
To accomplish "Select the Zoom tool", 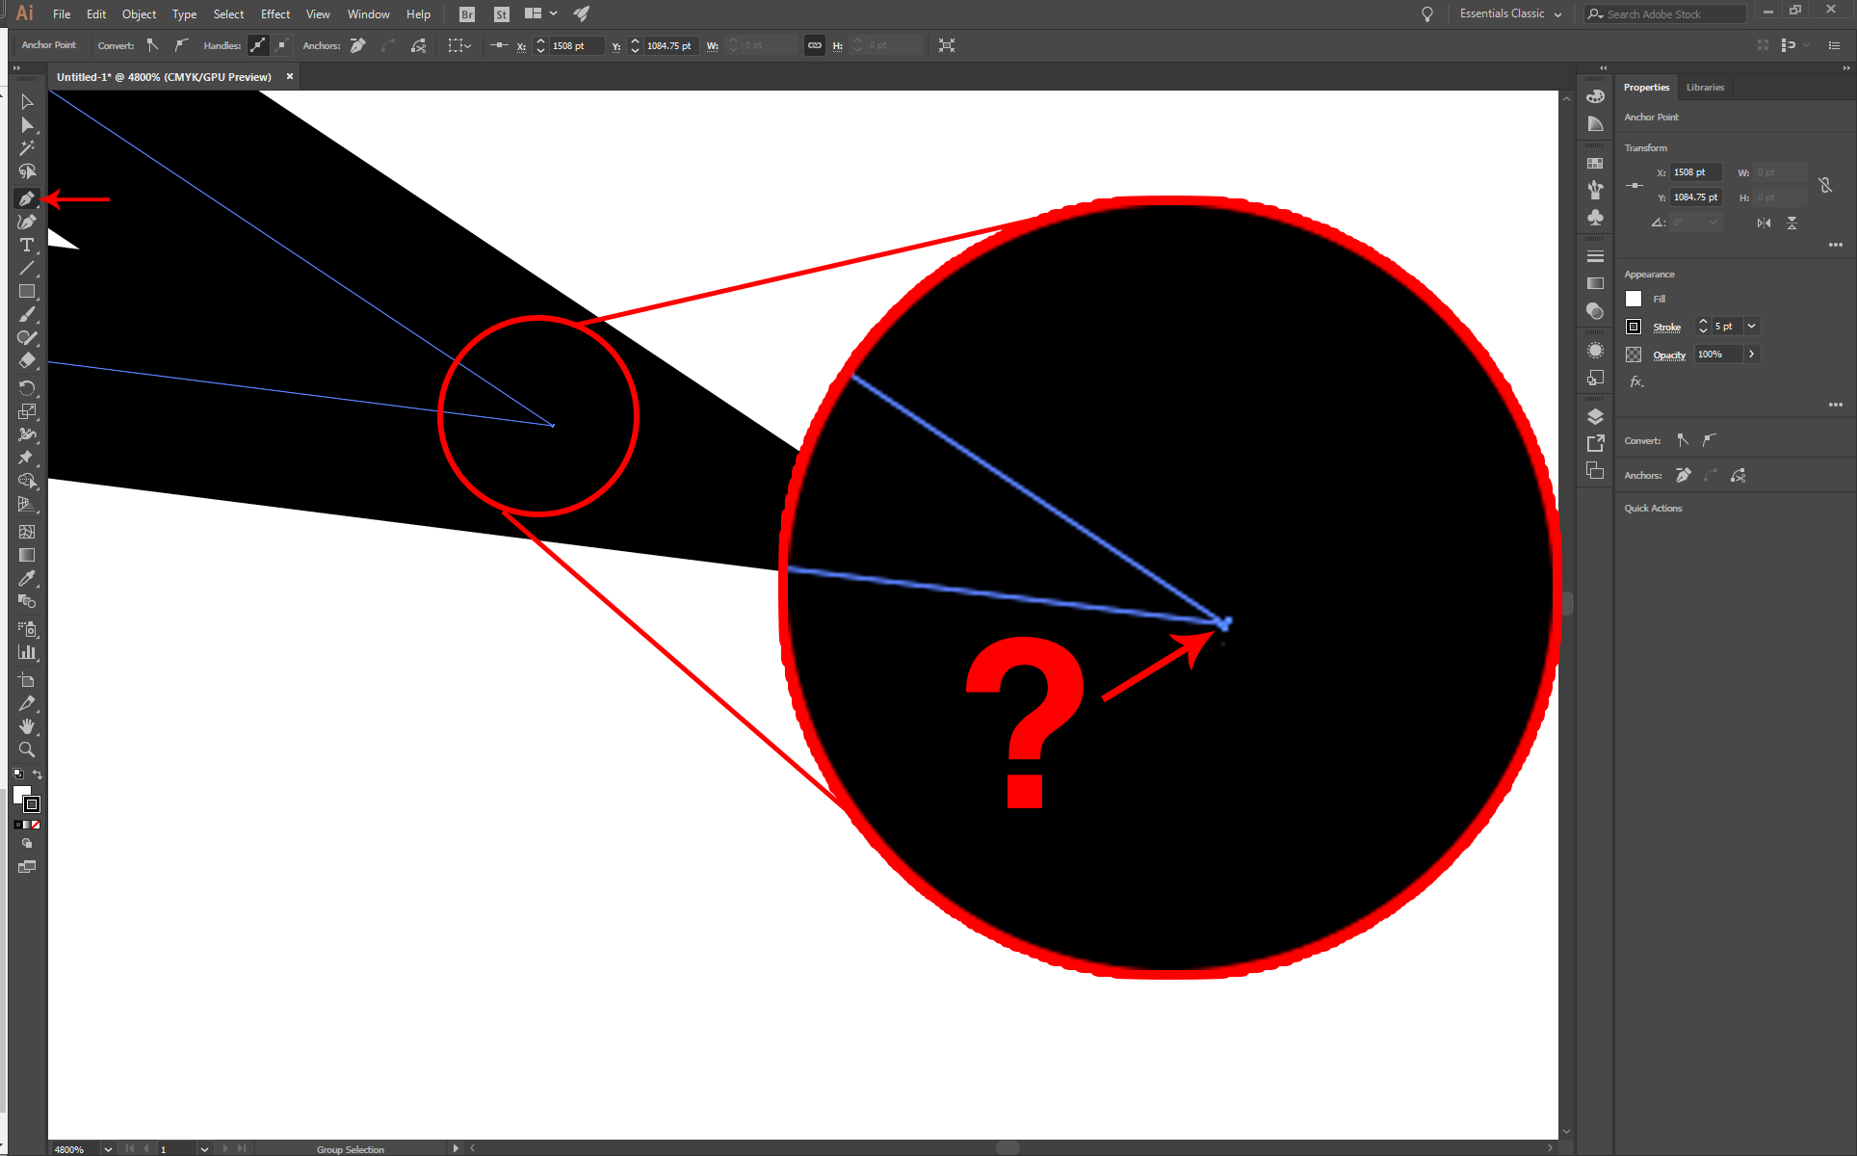I will coord(26,749).
